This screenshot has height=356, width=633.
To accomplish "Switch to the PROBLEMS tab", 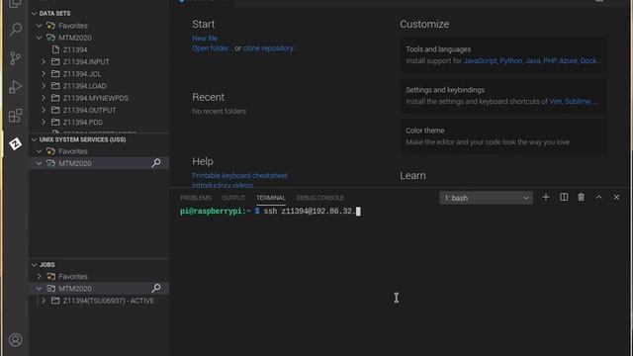I will click(196, 198).
